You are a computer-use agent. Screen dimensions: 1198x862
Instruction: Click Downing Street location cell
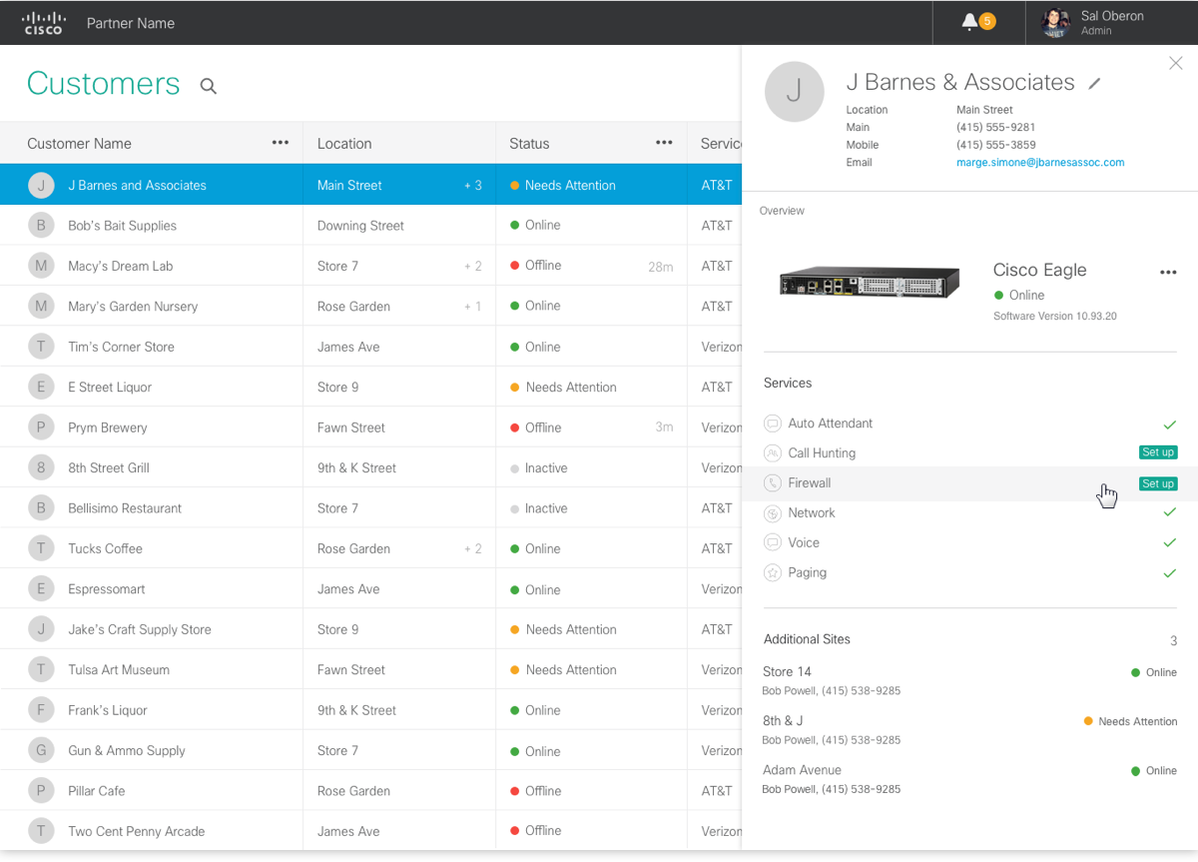pyautogui.click(x=360, y=226)
